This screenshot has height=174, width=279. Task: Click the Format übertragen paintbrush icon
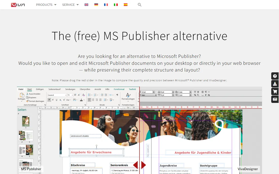pyautogui.click(x=27, y=101)
